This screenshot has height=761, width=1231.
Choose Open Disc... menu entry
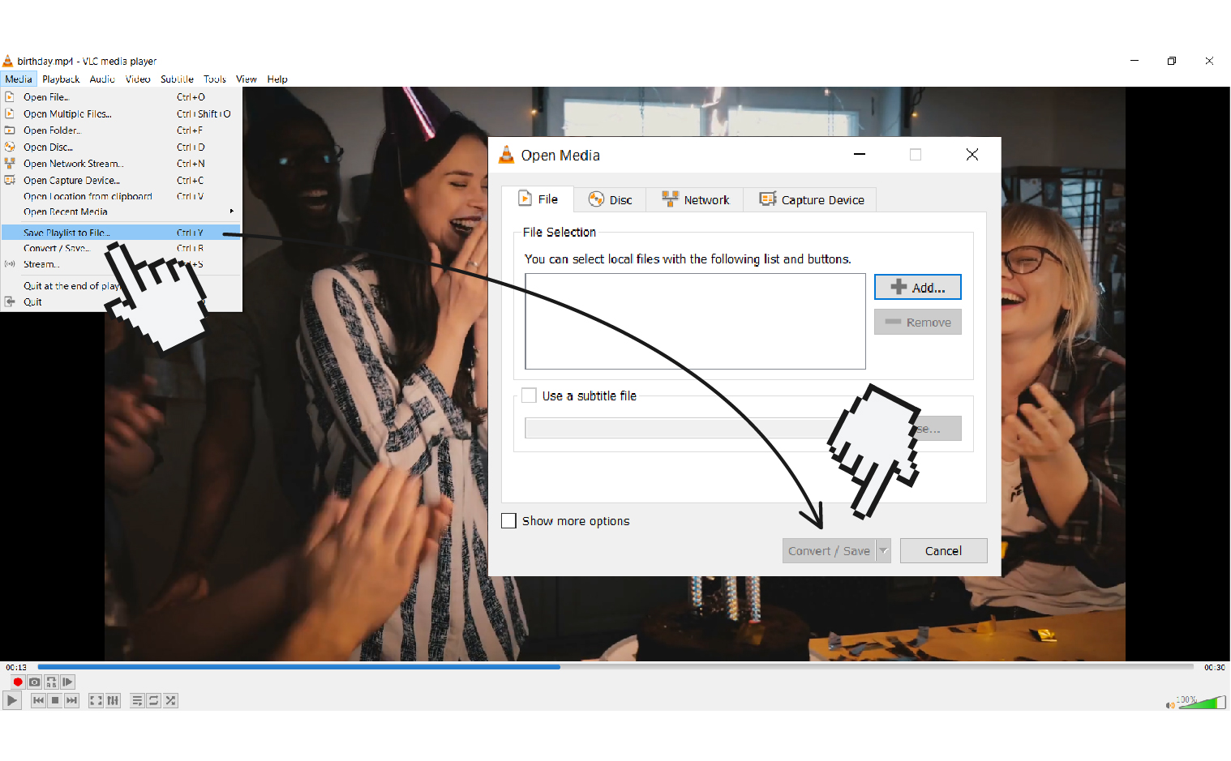(121, 147)
